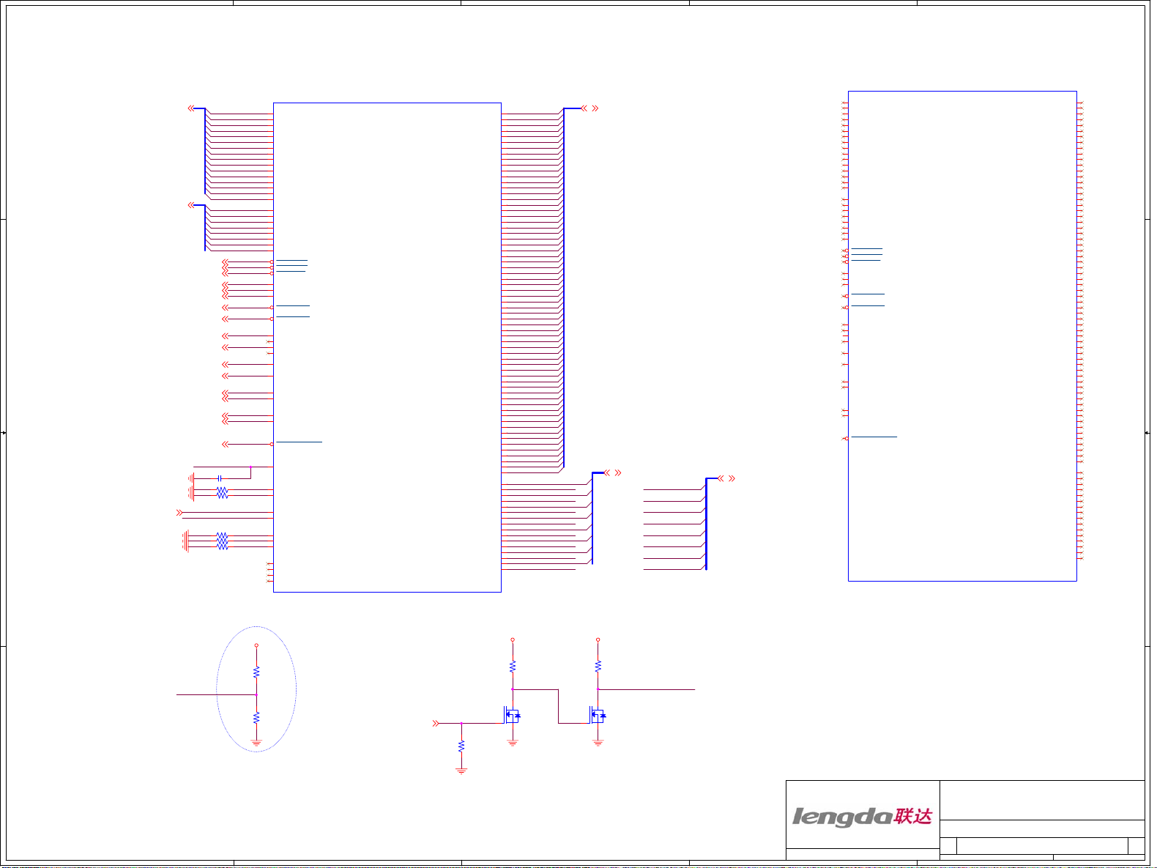Click the ground symbol inside the dashed ellipse
Screen dimensions: 1157x868
pyautogui.click(x=256, y=742)
